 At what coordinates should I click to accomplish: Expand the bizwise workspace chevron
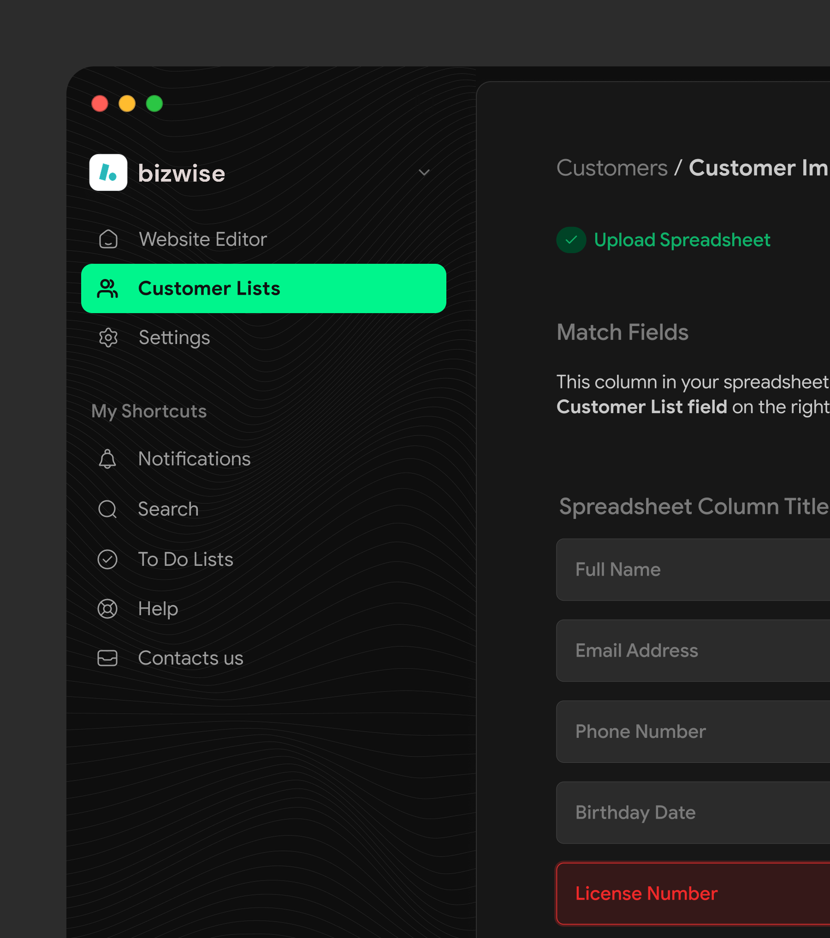coord(423,172)
